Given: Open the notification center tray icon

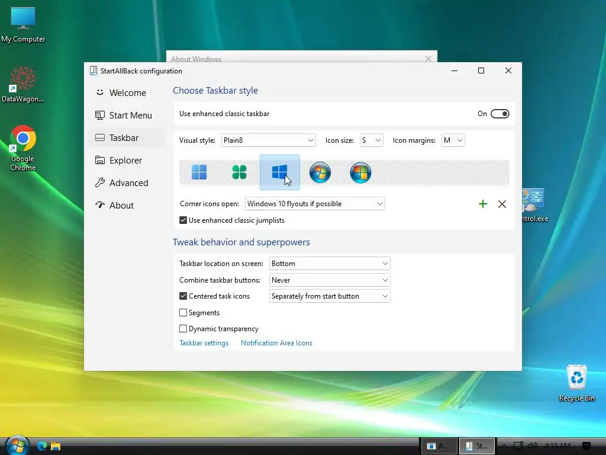Looking at the screenshot, I should [586, 446].
